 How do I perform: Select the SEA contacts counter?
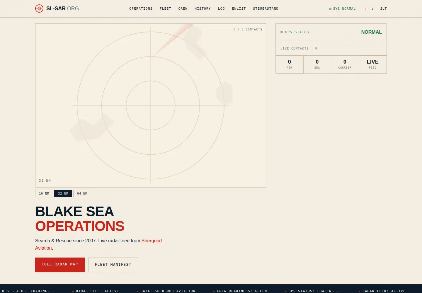[x=317, y=64]
